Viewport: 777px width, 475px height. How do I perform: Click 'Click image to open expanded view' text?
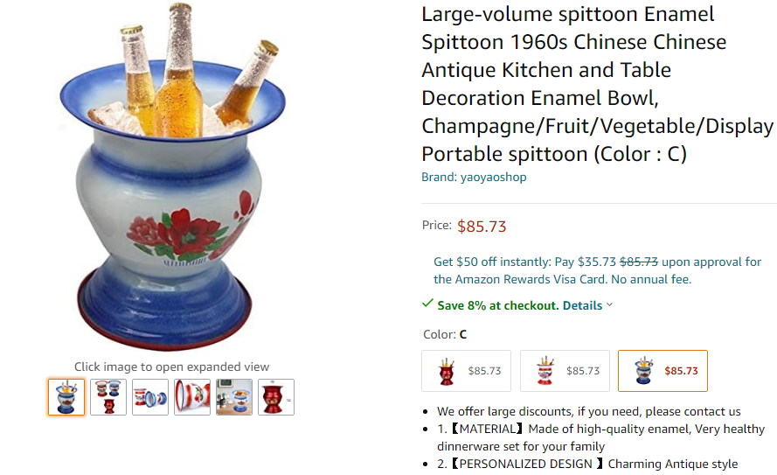tap(171, 367)
